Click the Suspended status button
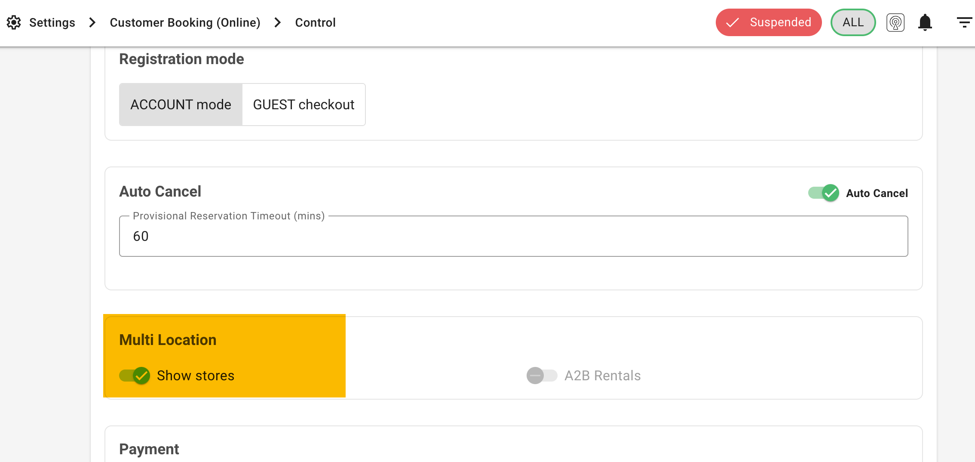Viewport: 975px width, 462px height. 769,22
